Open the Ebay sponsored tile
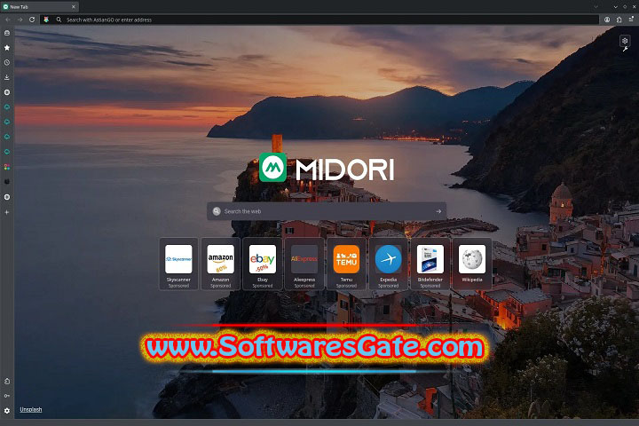The width and height of the screenshot is (639, 426). click(x=263, y=264)
